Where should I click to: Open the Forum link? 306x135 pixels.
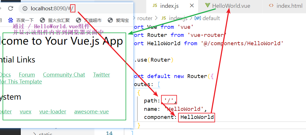click(27, 75)
